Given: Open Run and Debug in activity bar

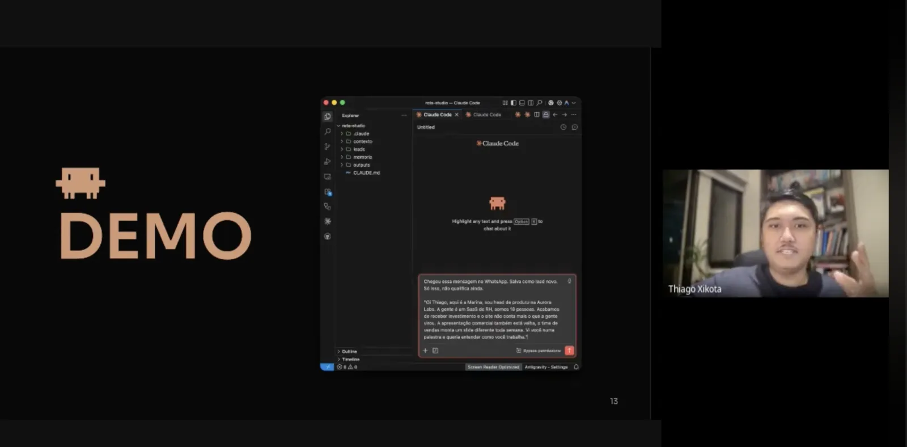Looking at the screenshot, I should point(327,161).
